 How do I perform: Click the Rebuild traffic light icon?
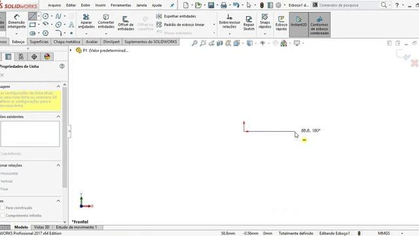(x=262, y=5)
